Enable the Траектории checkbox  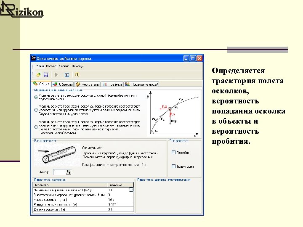[173, 166]
